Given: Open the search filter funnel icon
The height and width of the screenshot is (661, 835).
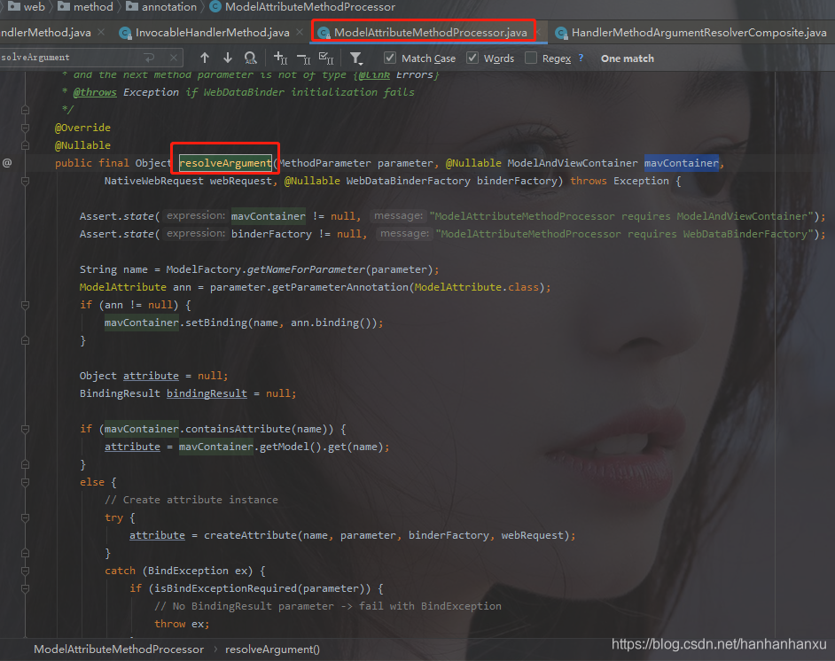Looking at the screenshot, I should 355,58.
